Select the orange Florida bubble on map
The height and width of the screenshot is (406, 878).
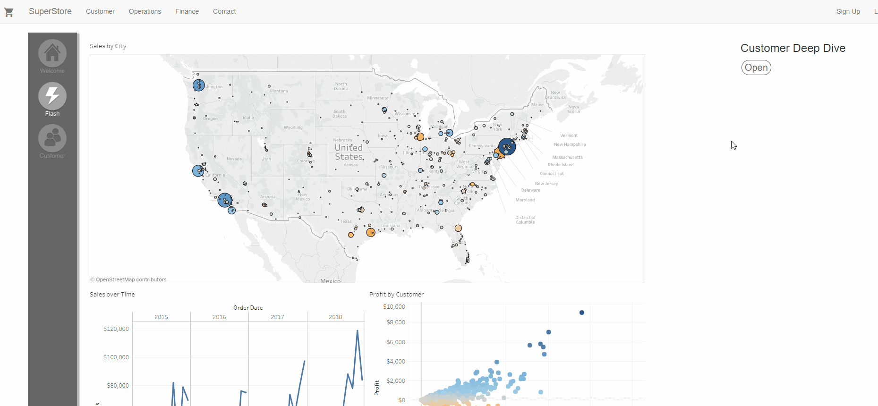[x=458, y=228]
